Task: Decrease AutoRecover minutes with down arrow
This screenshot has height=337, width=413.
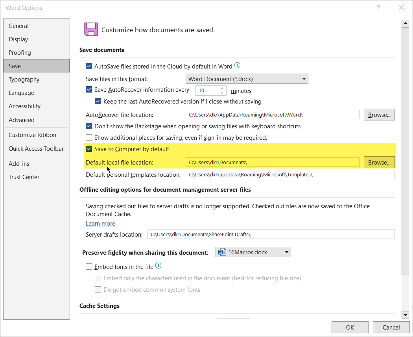Action: (x=222, y=93)
